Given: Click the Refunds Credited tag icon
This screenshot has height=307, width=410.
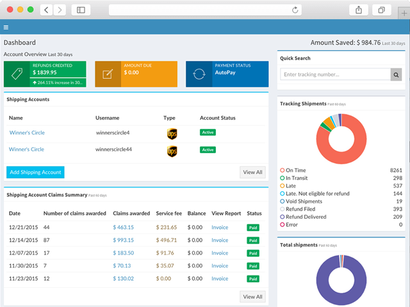Looking at the screenshot, I should (17, 74).
